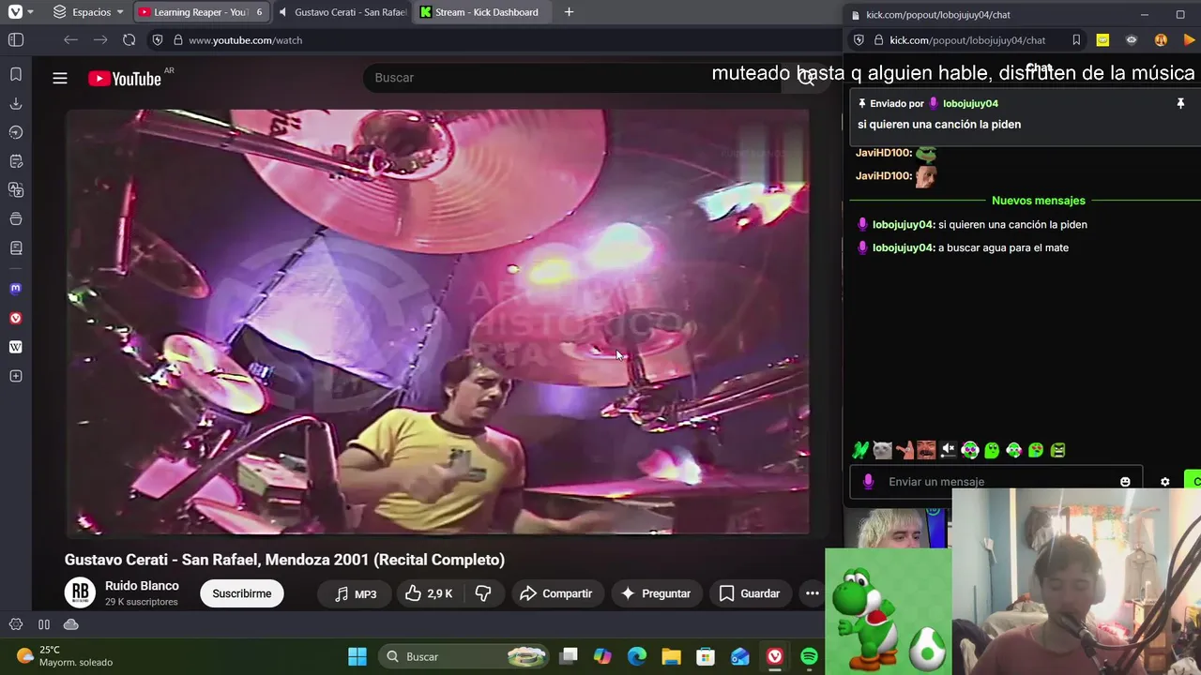Reload the YouTube page
Image resolution: width=1201 pixels, height=675 pixels.
[x=129, y=40]
